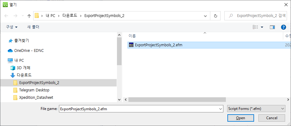This screenshot has height=126, width=291.
Task: Open the 다운로드 folder in sidebar
Action: click(24, 75)
